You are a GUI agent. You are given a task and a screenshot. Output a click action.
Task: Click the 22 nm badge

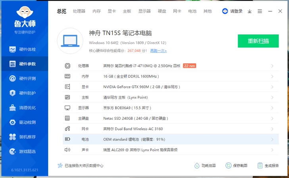click(x=189, y=66)
